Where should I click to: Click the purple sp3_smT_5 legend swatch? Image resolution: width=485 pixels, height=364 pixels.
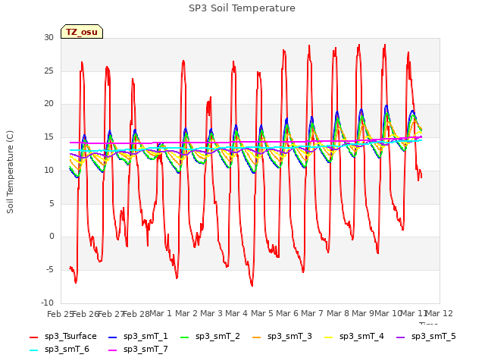(x=401, y=337)
